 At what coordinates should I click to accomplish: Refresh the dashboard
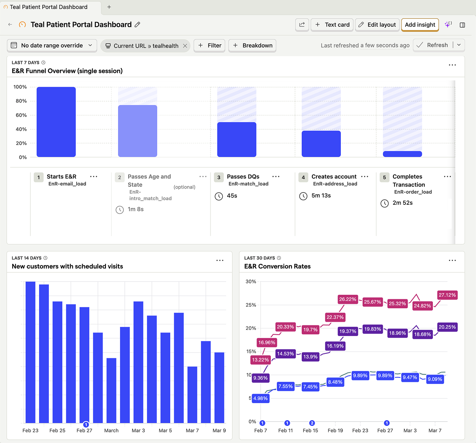[433, 45]
